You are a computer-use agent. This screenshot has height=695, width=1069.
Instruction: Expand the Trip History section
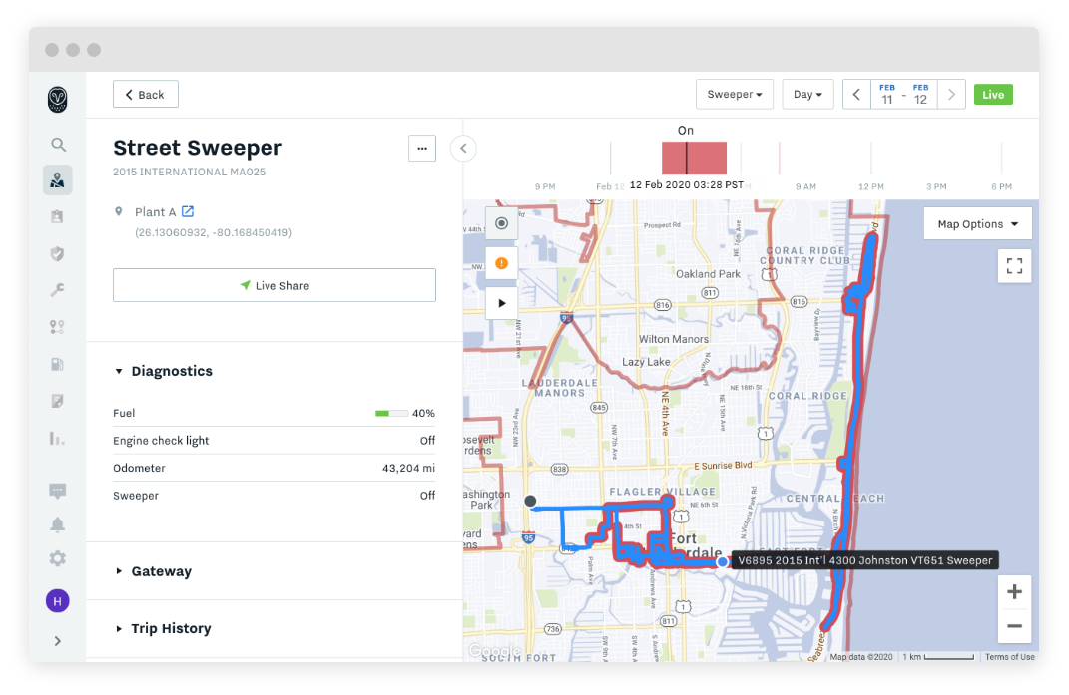[x=164, y=628]
